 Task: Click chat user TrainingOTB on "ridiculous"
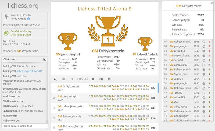[x=9, y=76]
